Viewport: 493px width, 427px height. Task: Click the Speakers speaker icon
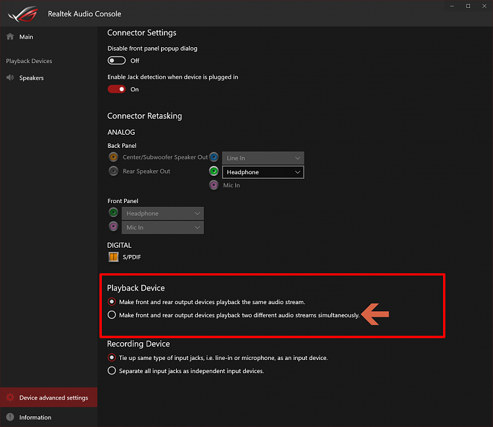click(10, 78)
